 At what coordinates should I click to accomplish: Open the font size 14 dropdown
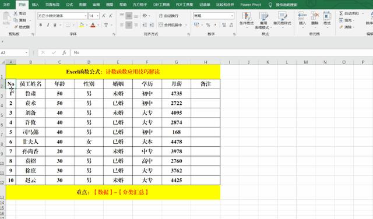click(97, 16)
